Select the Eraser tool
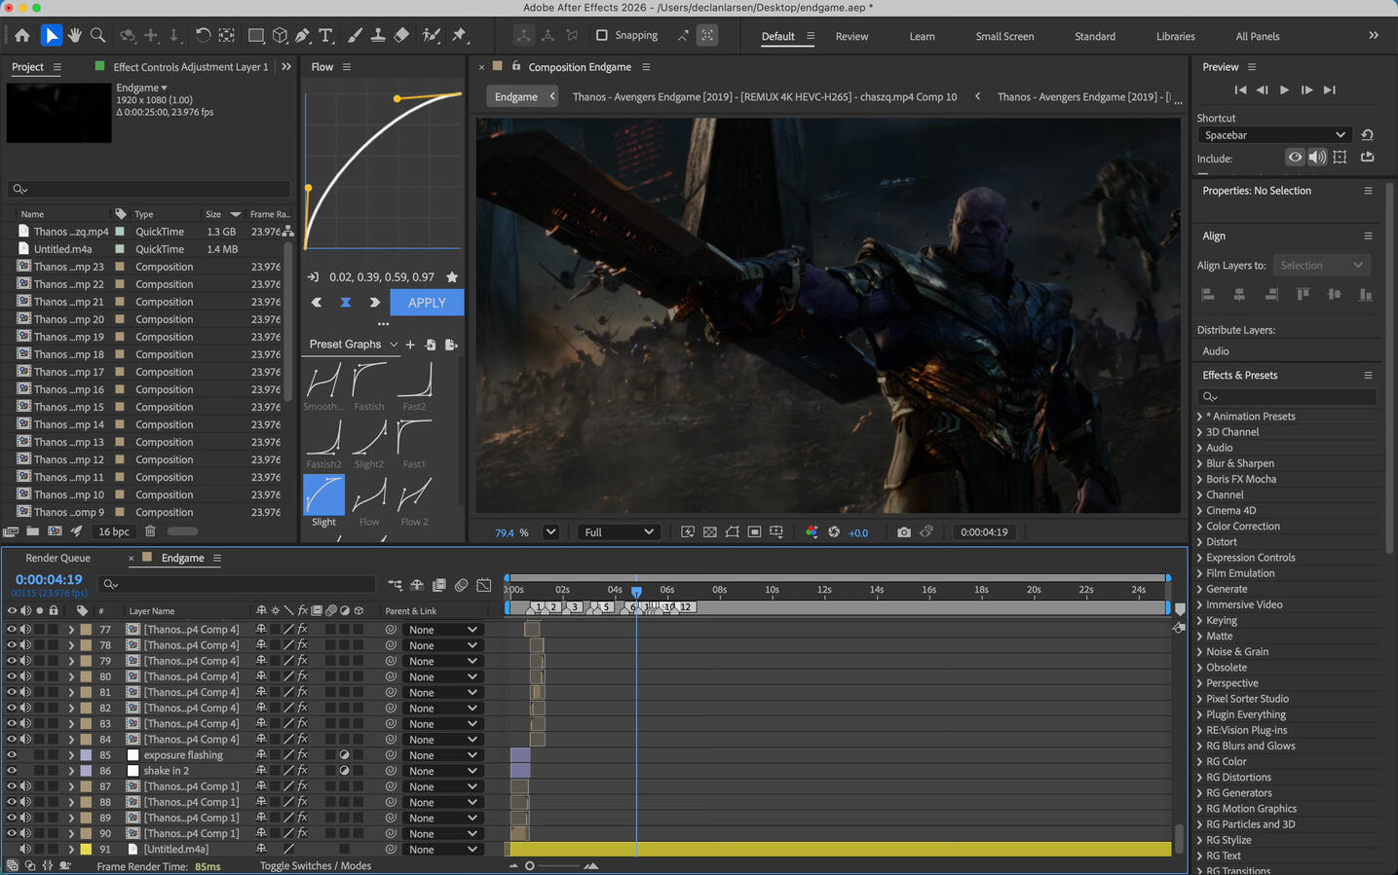Screen dimensions: 1398x875 coord(401,36)
